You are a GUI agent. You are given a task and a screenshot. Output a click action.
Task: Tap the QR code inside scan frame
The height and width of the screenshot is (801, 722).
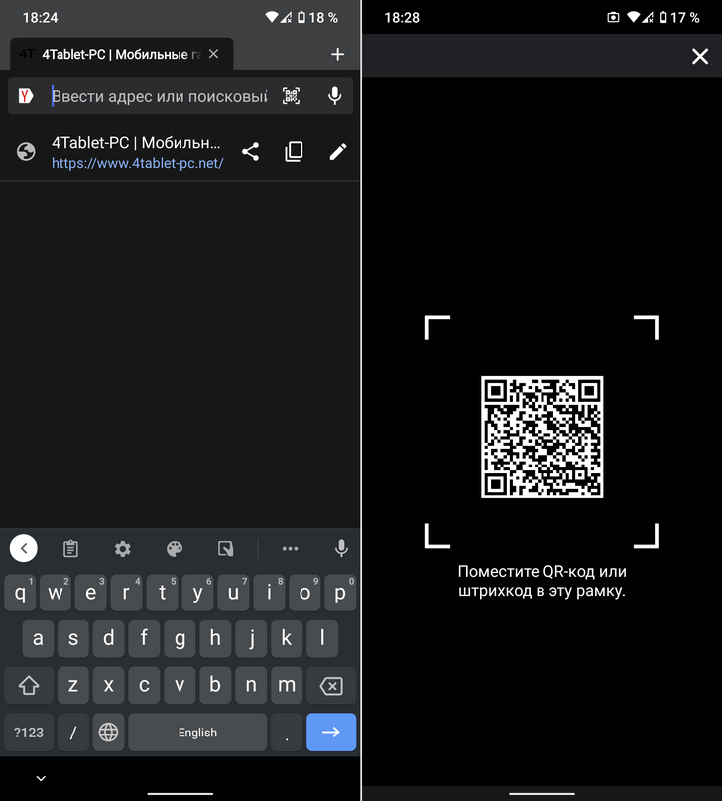click(x=541, y=437)
